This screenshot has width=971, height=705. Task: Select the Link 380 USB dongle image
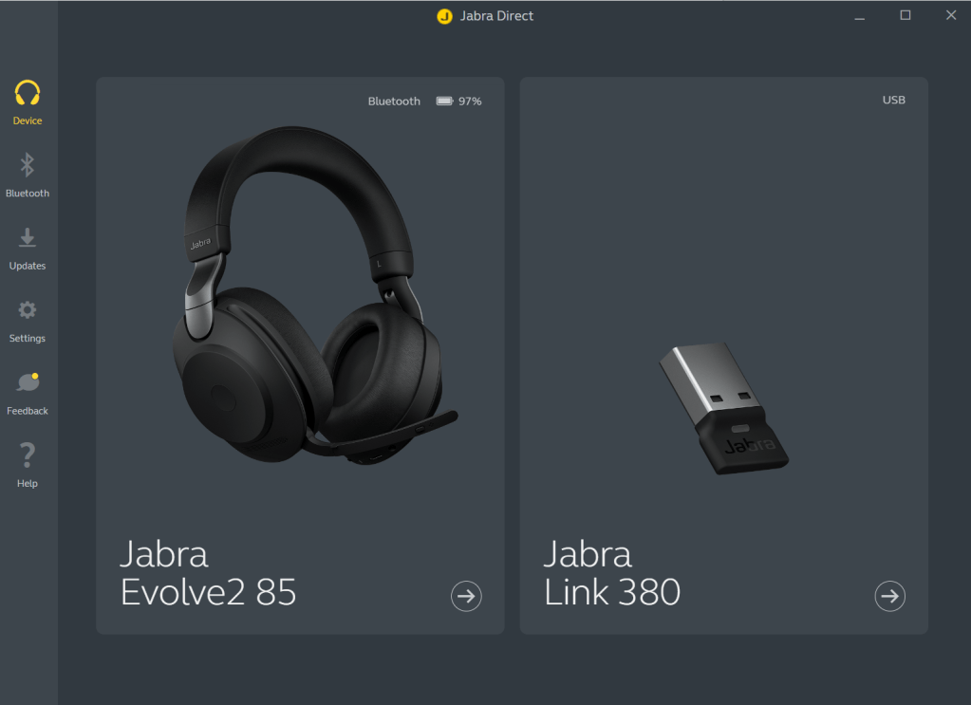pos(724,409)
